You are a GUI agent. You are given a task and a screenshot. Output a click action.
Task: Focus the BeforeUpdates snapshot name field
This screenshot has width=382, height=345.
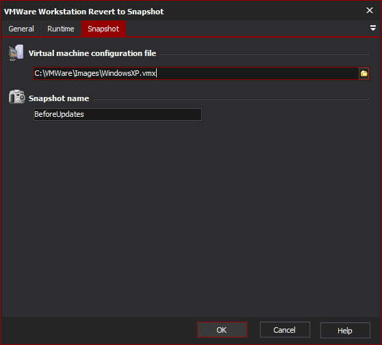pyautogui.click(x=118, y=114)
